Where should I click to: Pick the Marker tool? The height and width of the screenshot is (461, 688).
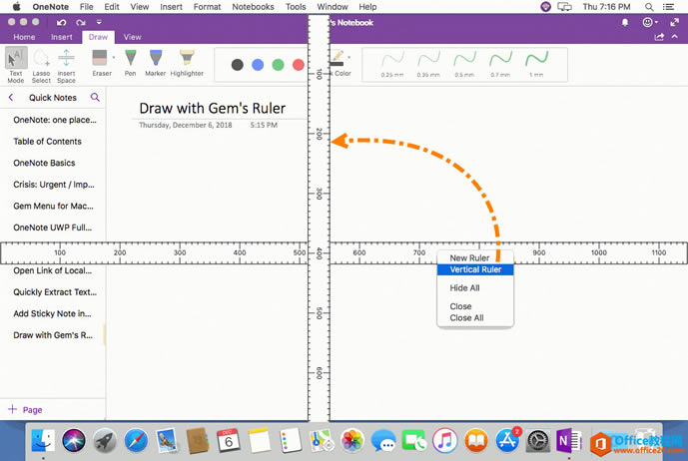click(x=157, y=62)
